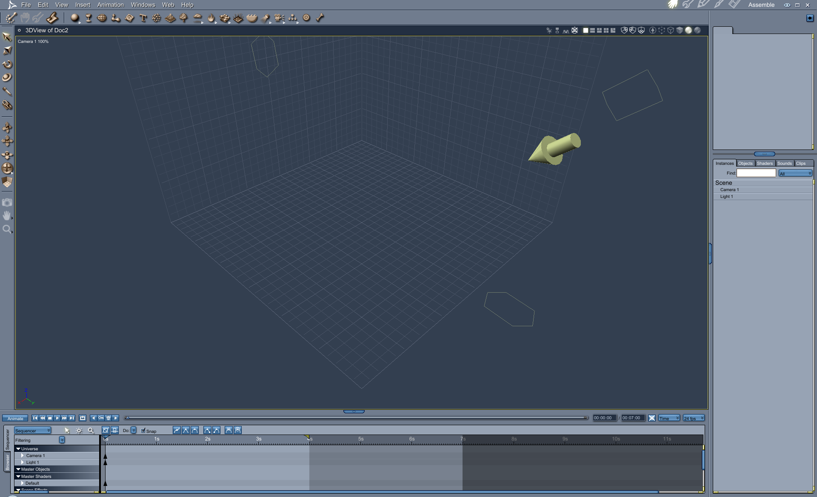Toggle shaded preview mode with white sphere icon
Image resolution: width=817 pixels, height=497 pixels.
689,30
